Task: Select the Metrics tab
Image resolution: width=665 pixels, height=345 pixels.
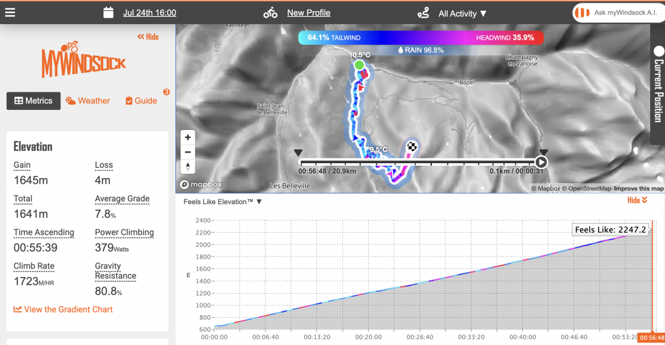Action: coord(33,101)
